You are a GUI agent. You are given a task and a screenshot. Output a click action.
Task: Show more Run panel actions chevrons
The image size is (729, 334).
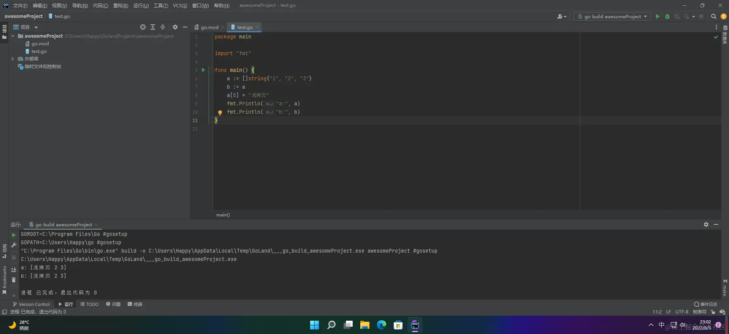14,295
